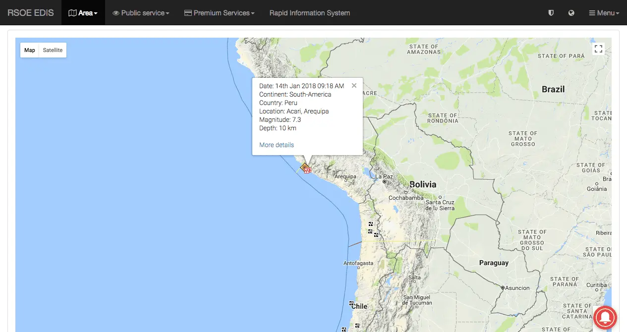The image size is (627, 332).
Task: Click the Arequipa city label
Action: click(345, 176)
